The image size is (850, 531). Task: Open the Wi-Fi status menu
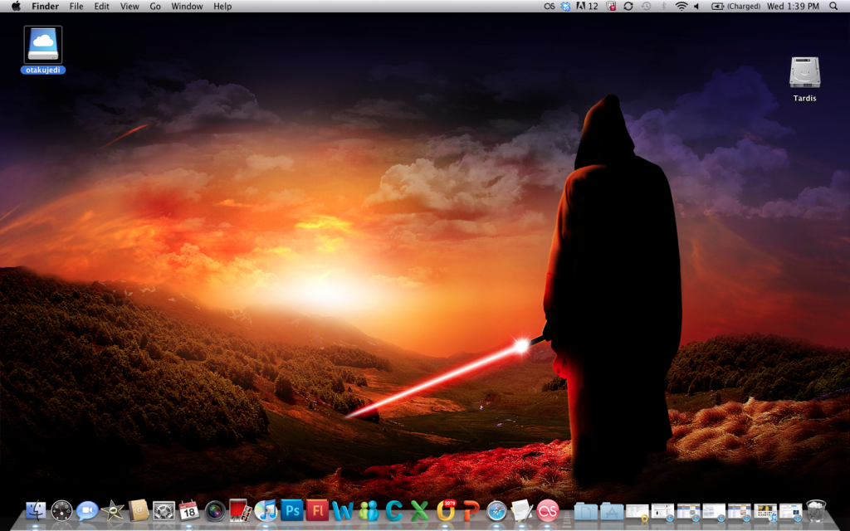(x=681, y=6)
